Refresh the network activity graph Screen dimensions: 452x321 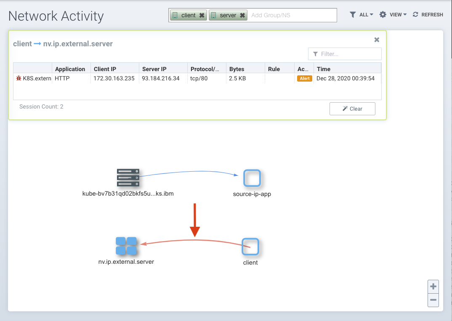point(428,15)
